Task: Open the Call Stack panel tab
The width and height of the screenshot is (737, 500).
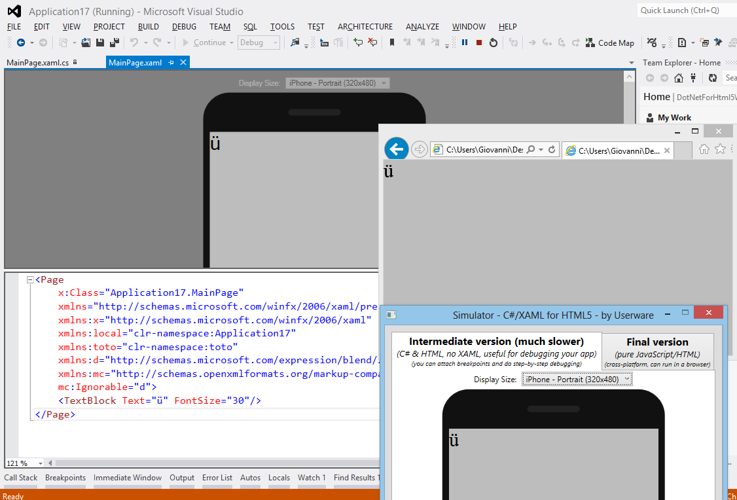Action: [x=21, y=478]
